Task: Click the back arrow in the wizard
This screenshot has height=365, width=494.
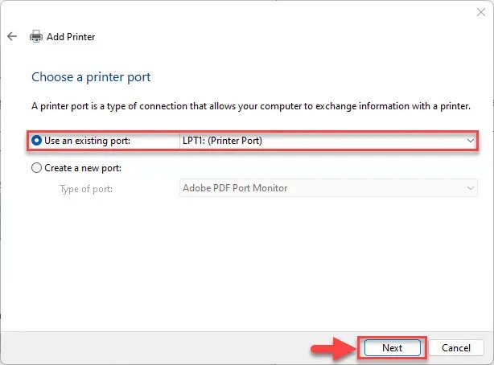Action: [11, 36]
